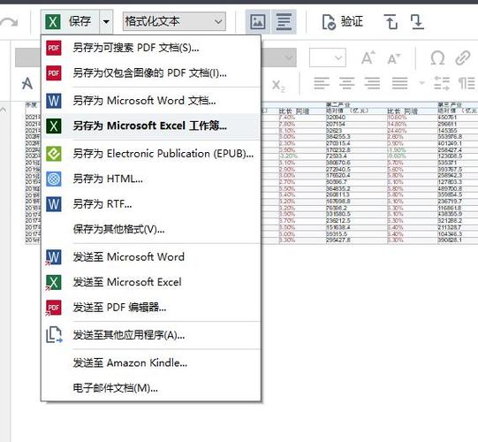Viewport: 478px width, 442px height.
Task: Select 保存为其他格式 option
Action: tap(151, 229)
